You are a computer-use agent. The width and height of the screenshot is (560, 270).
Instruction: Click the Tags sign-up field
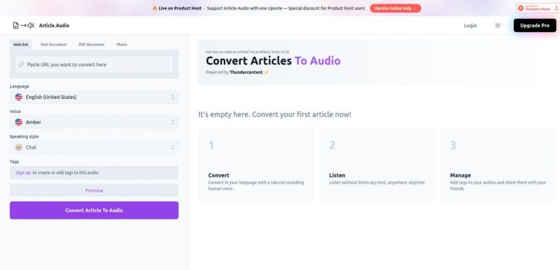pyautogui.click(x=94, y=172)
